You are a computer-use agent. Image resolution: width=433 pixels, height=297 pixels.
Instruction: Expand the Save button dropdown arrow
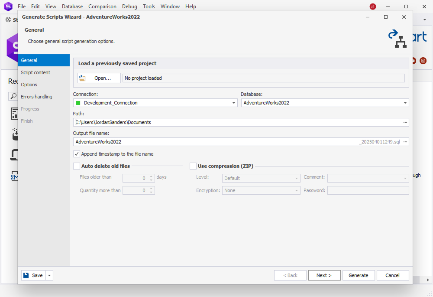click(x=48, y=275)
